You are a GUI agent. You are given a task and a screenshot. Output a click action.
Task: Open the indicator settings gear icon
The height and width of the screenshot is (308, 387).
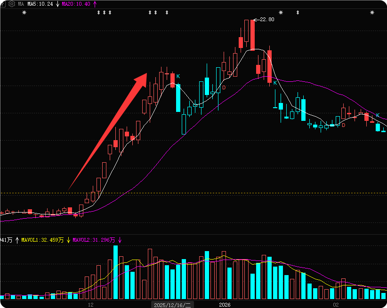[12, 4]
